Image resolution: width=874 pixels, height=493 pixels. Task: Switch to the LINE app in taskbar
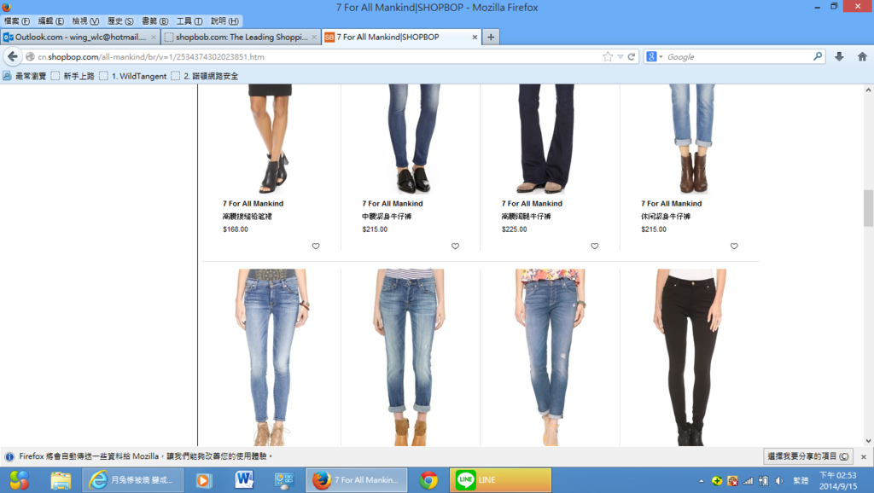(x=500, y=479)
